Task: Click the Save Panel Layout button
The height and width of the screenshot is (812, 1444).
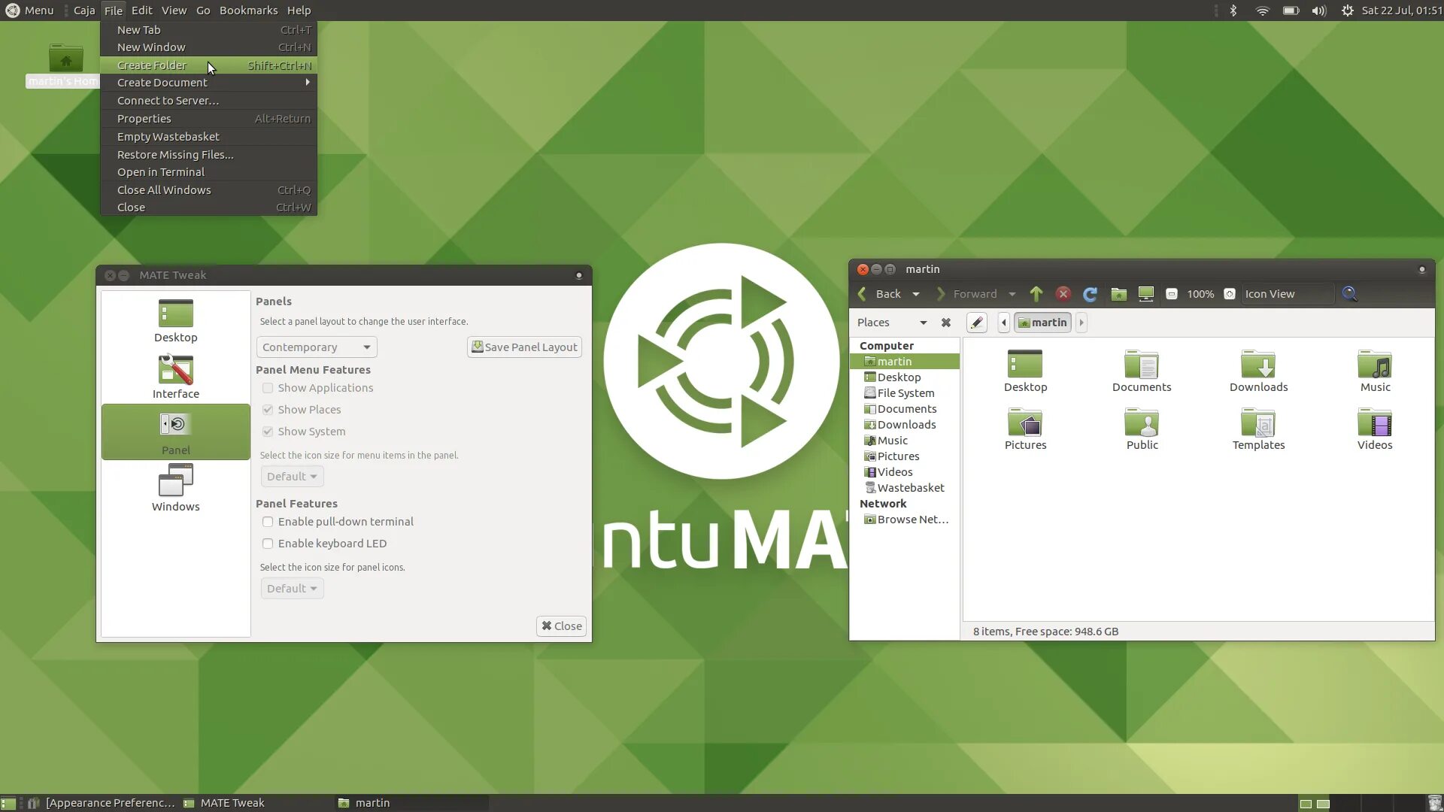Action: pyautogui.click(x=524, y=347)
